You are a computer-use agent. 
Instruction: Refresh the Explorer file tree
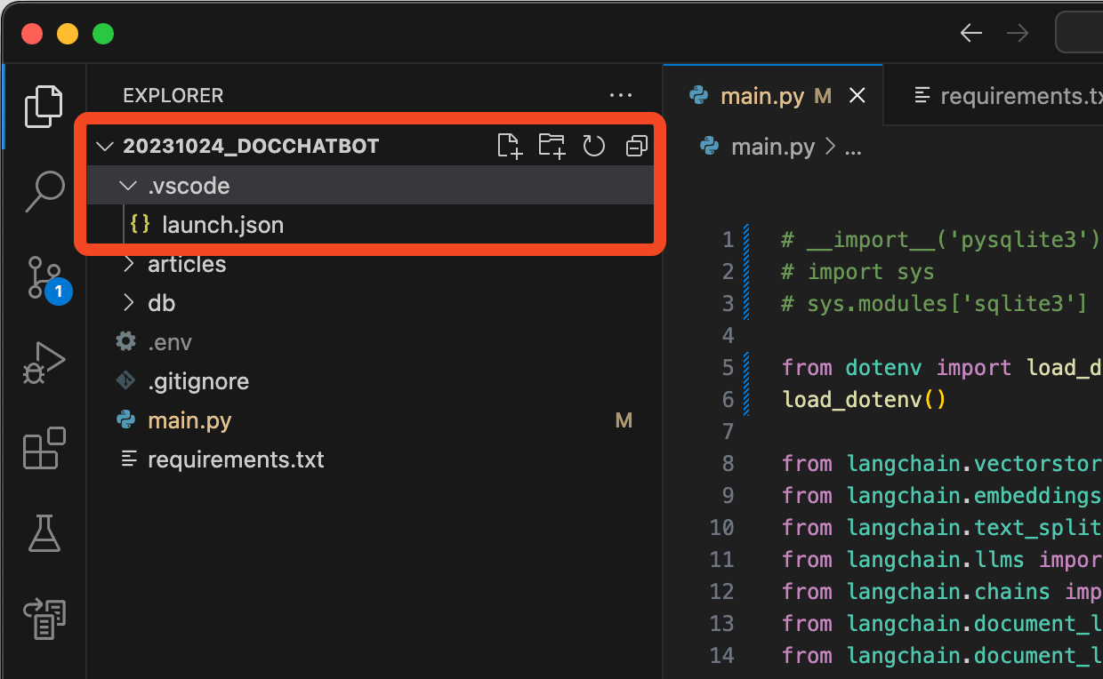coord(593,146)
